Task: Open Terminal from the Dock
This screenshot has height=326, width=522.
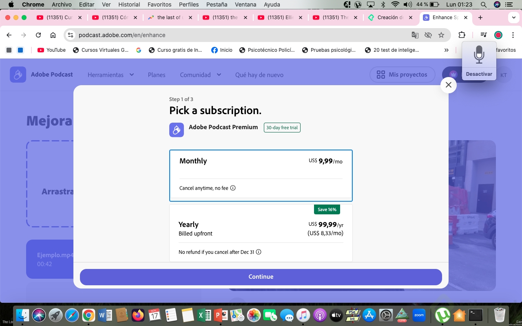Action: click(476, 315)
